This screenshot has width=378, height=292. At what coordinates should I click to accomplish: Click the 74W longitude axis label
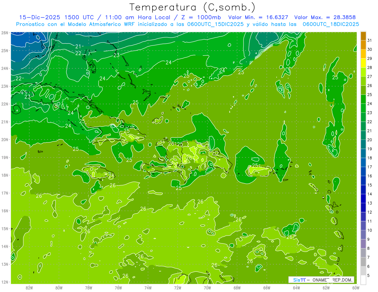[148, 288]
